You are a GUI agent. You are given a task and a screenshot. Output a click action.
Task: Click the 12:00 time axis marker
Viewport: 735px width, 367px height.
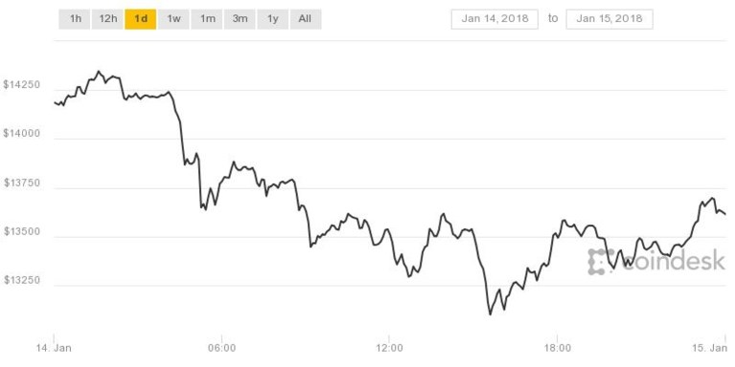pos(389,348)
